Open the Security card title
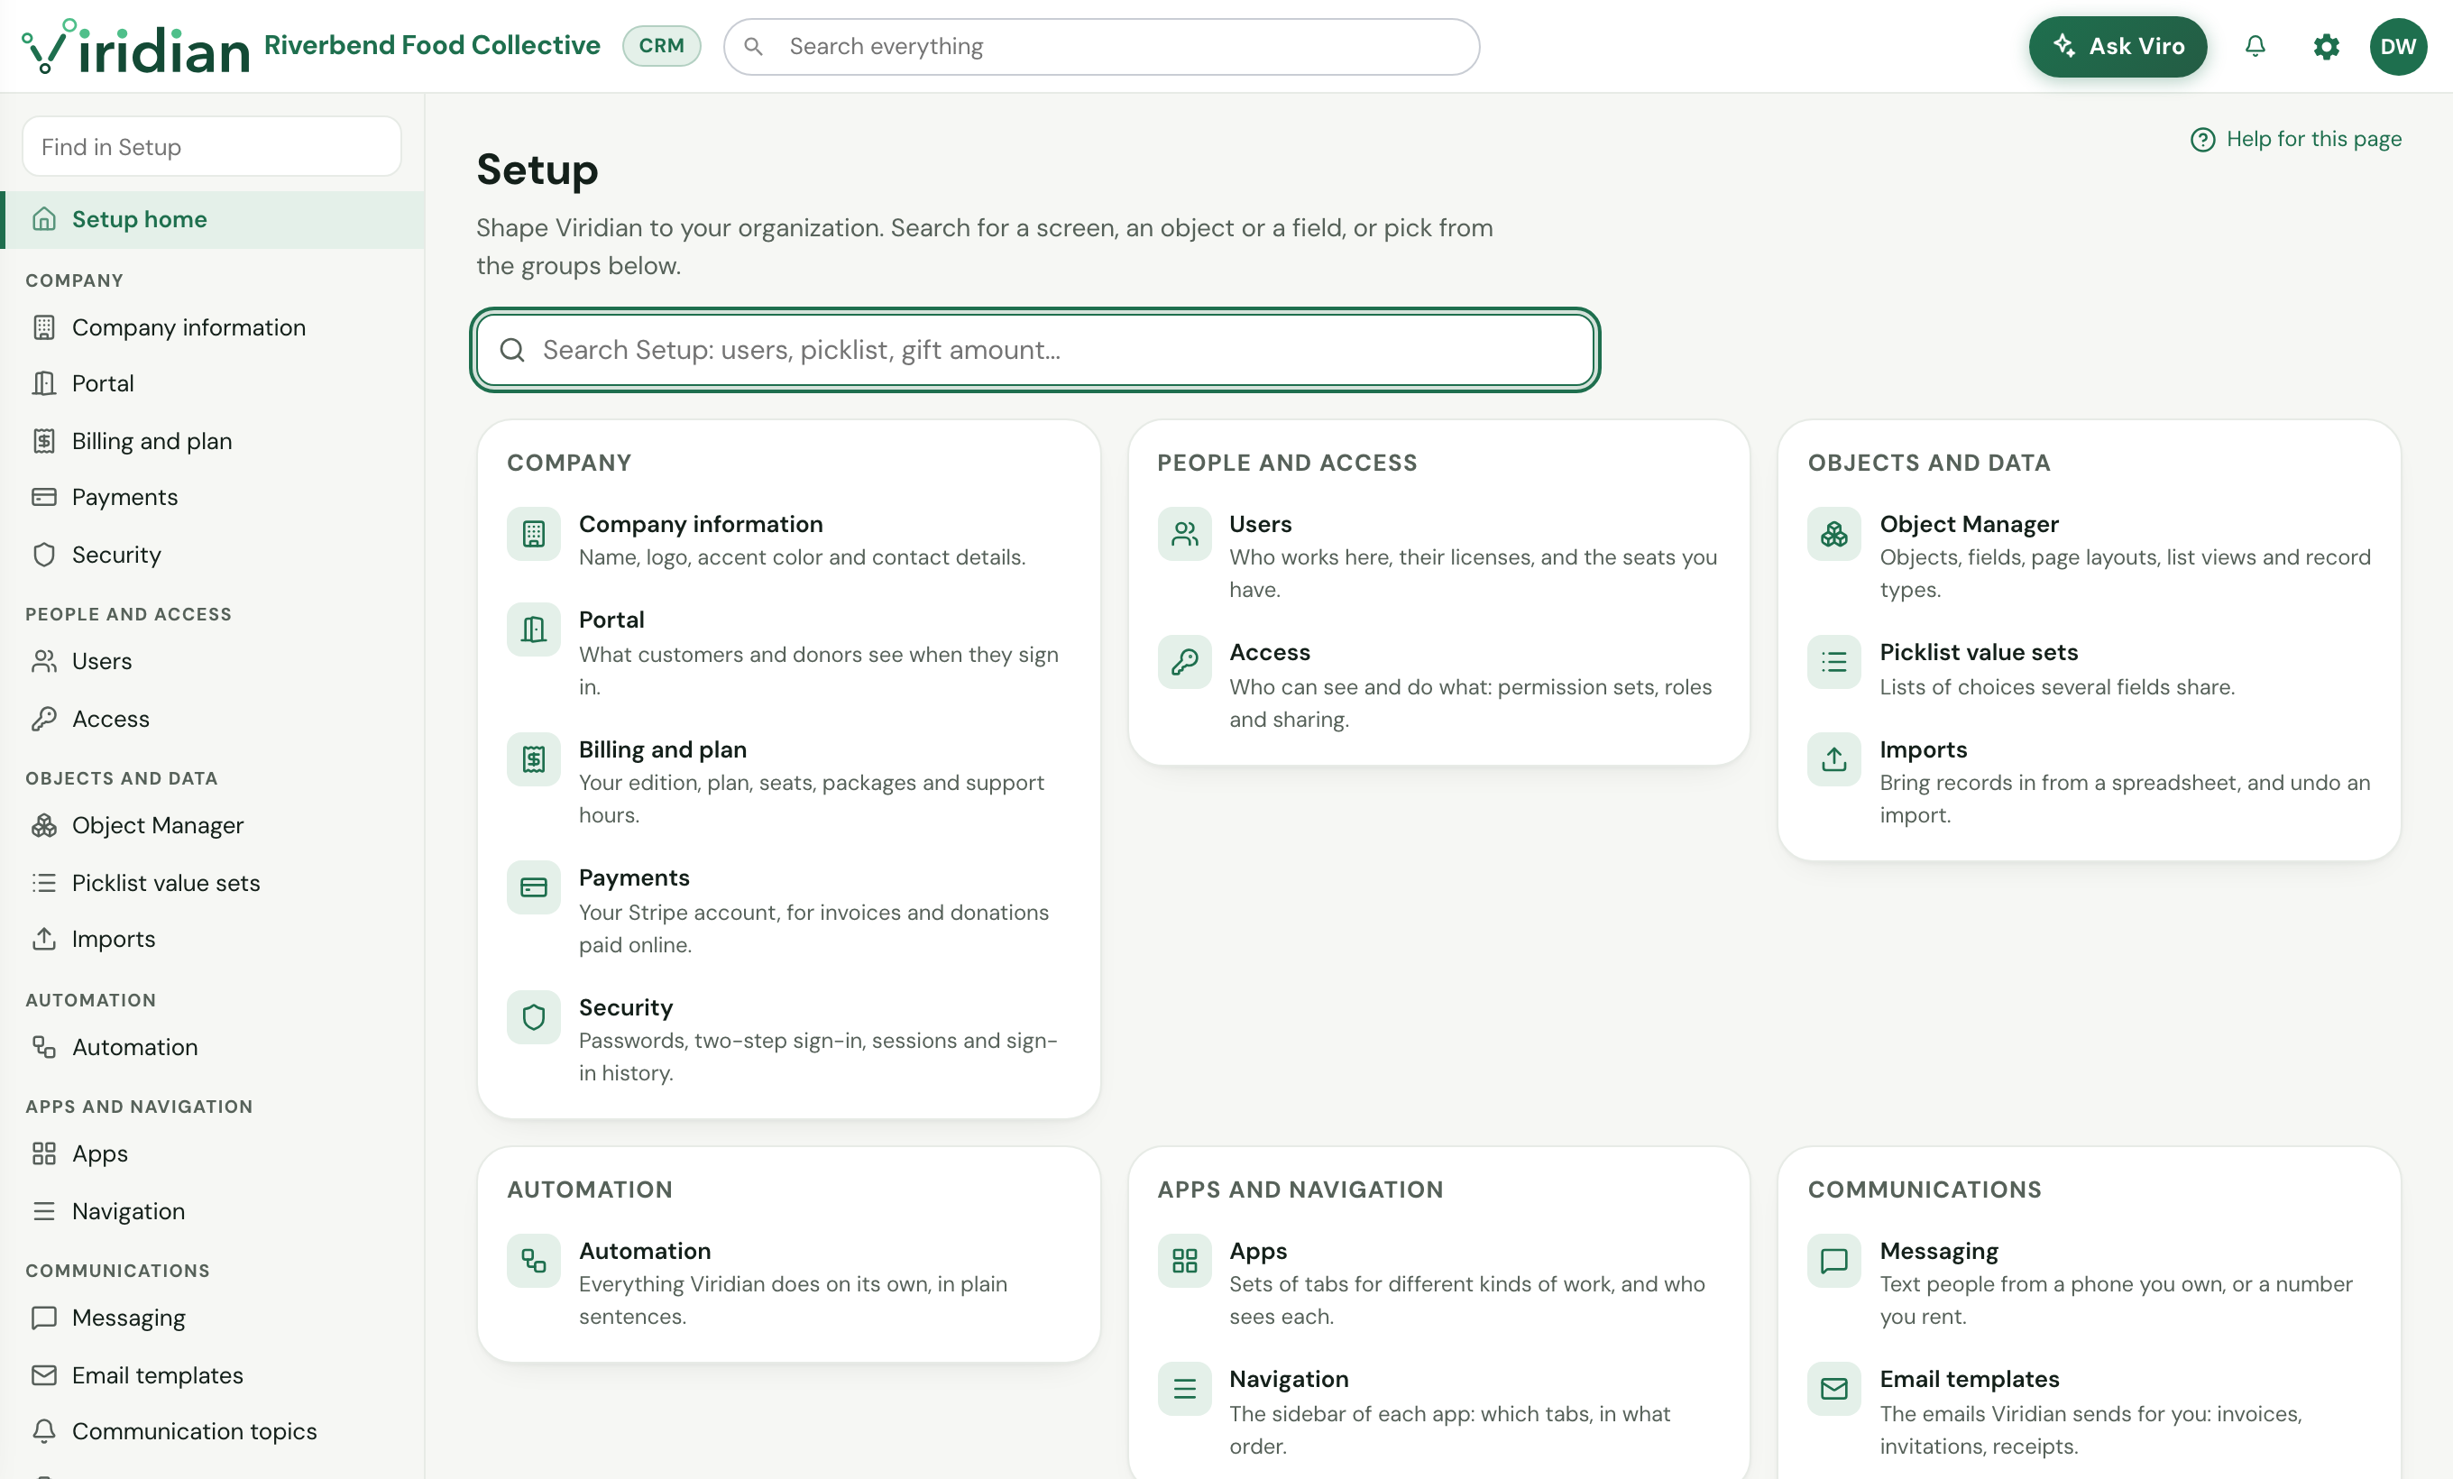 [x=626, y=1007]
